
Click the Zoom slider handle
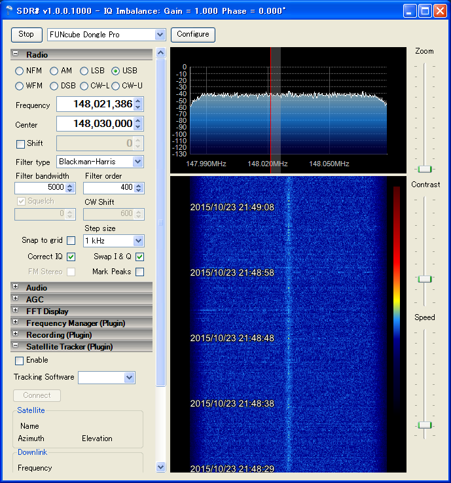pos(425,169)
